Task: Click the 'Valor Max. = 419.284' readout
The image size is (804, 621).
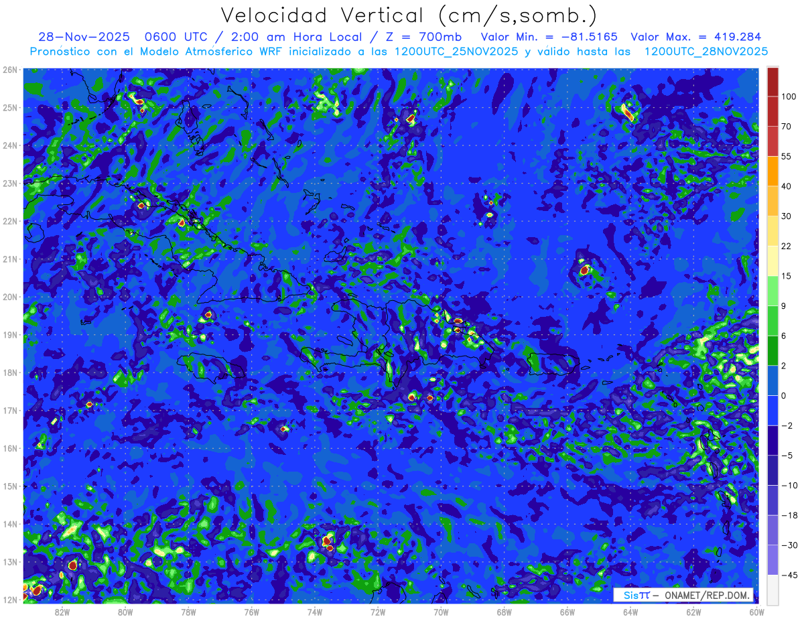Action: pyautogui.click(x=695, y=38)
